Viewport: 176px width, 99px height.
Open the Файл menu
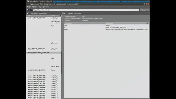(29, 7)
